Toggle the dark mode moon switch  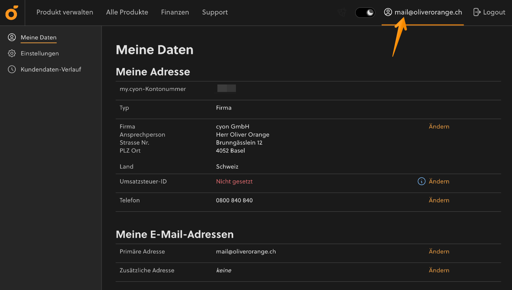(x=365, y=13)
